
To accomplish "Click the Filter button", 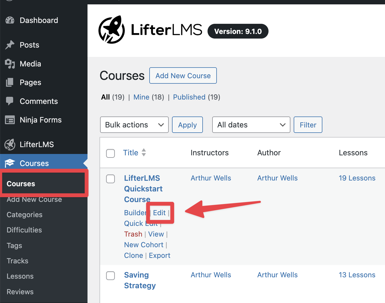I will click(308, 125).
